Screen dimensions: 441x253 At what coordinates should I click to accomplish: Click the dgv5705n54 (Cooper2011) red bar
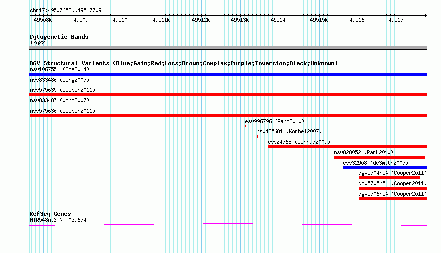pyautogui.click(x=393, y=188)
